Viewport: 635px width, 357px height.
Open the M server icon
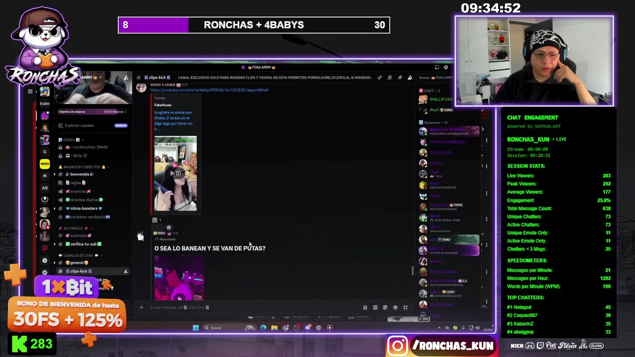coord(45,176)
